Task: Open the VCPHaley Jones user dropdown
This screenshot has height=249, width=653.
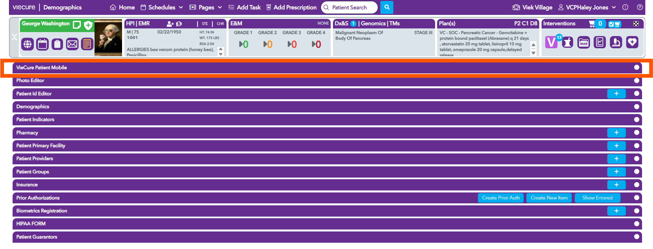Action: [x=587, y=7]
